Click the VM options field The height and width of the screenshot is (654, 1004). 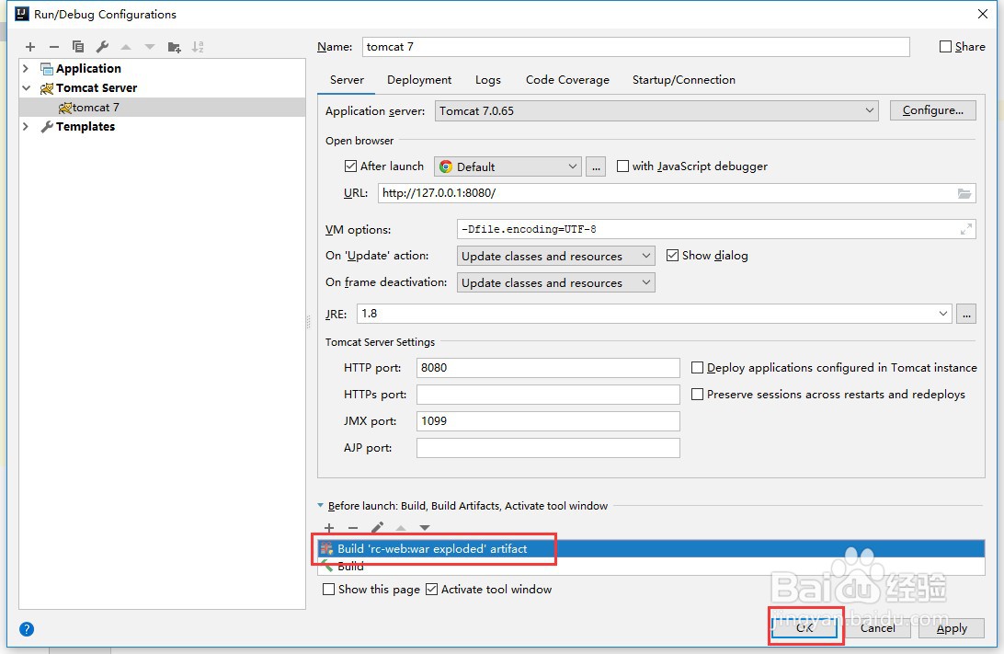click(716, 229)
